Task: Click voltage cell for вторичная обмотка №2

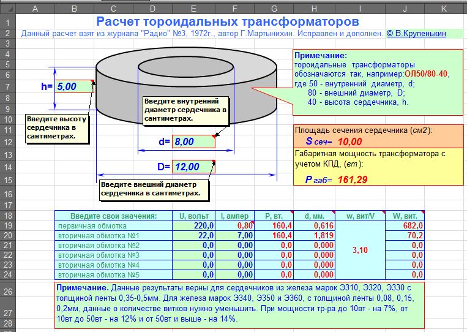Action: click(x=193, y=245)
